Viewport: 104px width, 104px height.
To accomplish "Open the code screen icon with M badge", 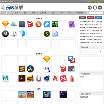I will click(x=72, y=69).
